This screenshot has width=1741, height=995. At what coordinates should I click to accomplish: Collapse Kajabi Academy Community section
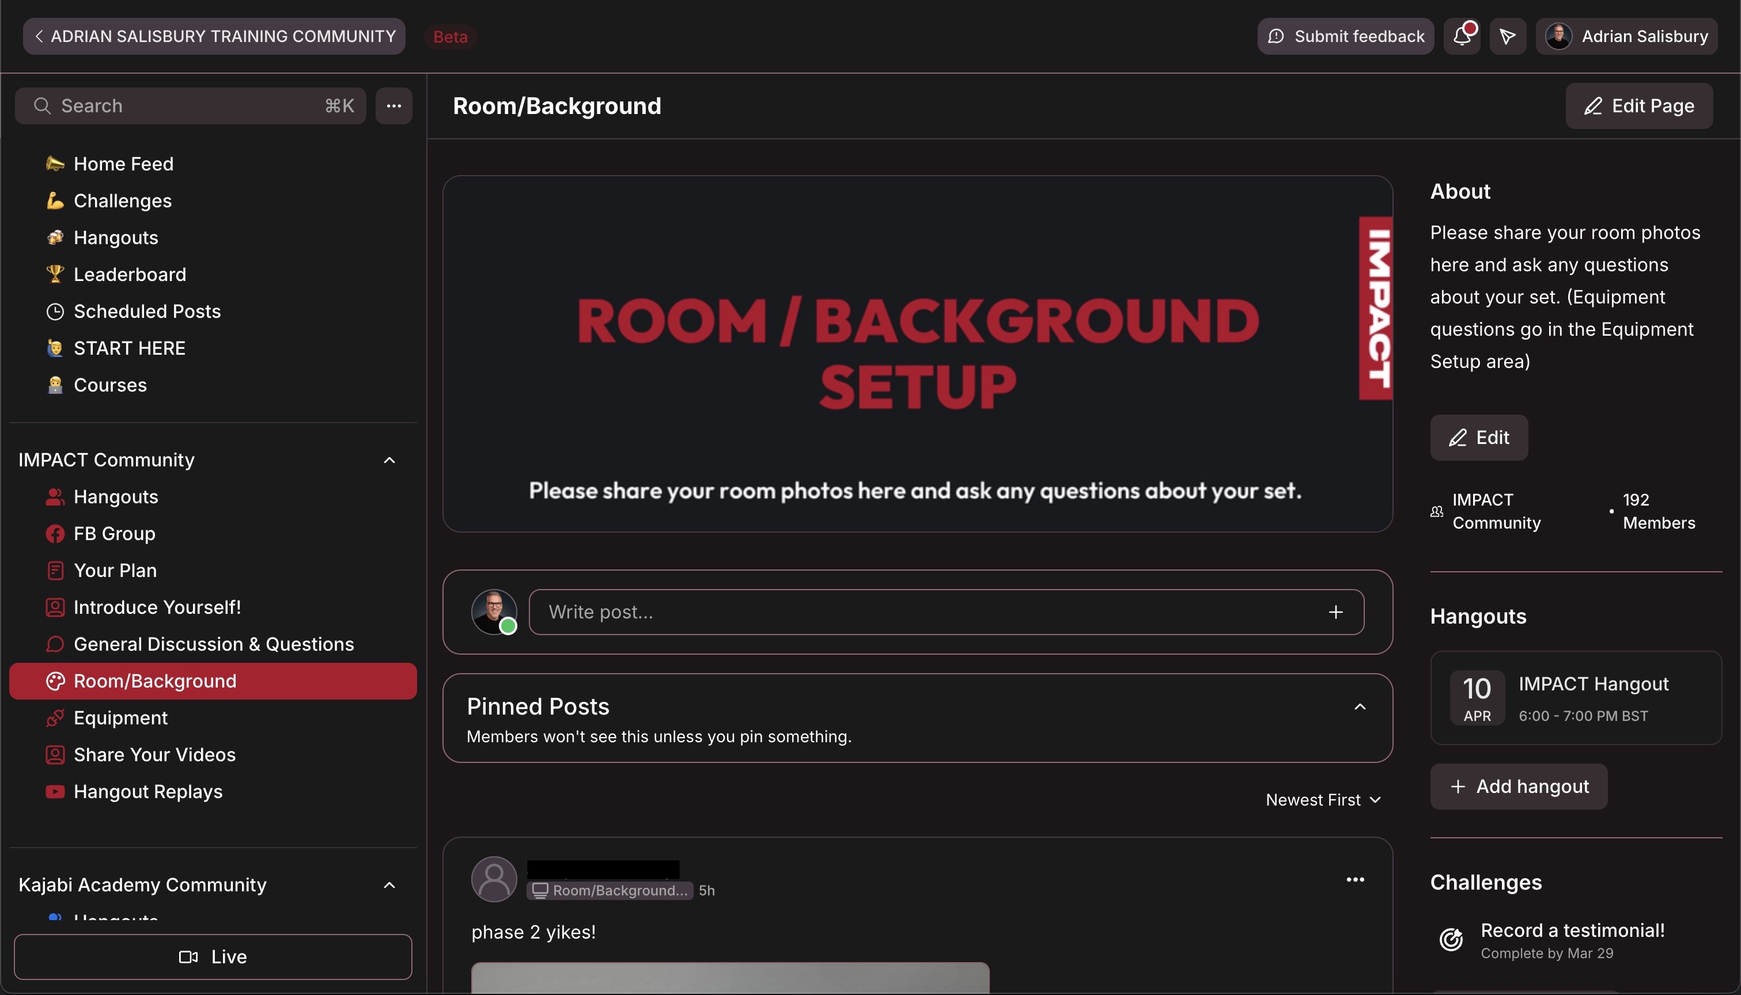[x=389, y=885]
